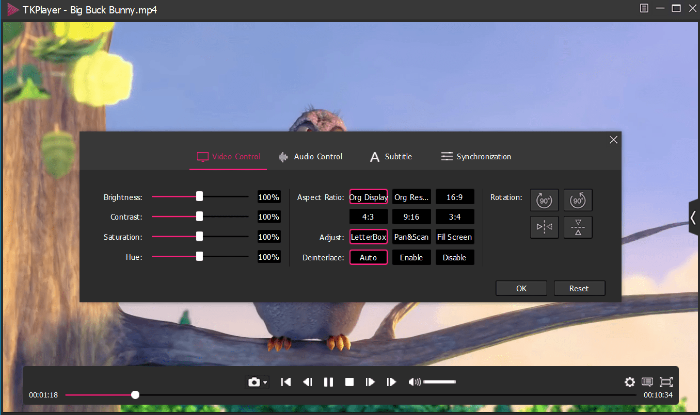Open the title bar menu icon
Screen dimensions: 700x415
tap(644, 8)
